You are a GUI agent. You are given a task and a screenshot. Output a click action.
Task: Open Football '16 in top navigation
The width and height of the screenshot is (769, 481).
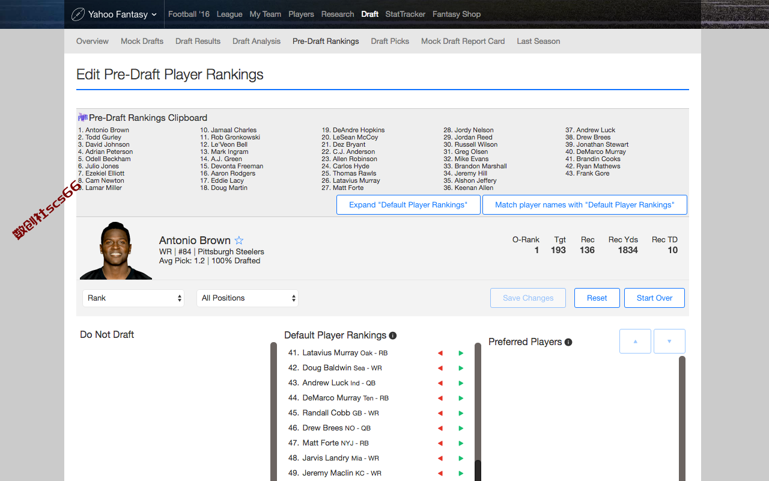[189, 14]
